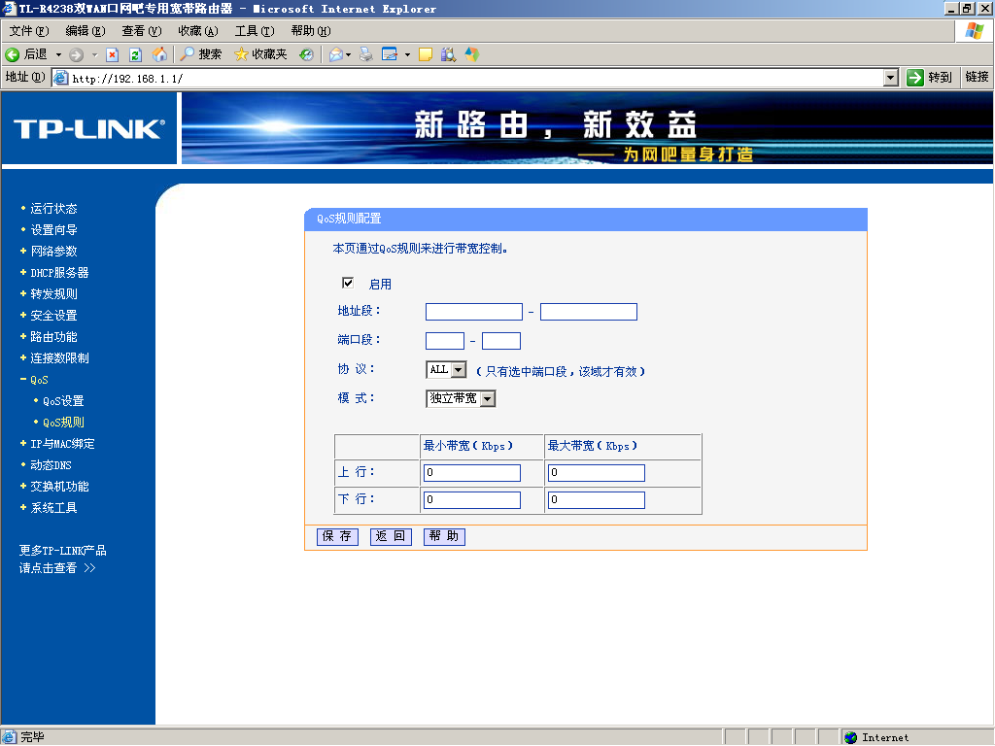
Task: Click the 上行 maximum bandwidth field
Action: (596, 473)
